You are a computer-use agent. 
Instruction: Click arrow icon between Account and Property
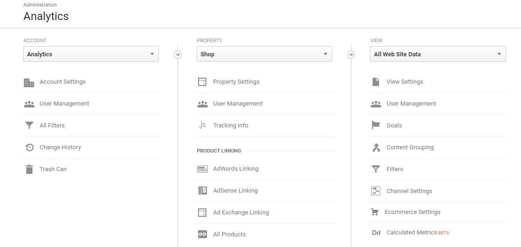point(178,54)
